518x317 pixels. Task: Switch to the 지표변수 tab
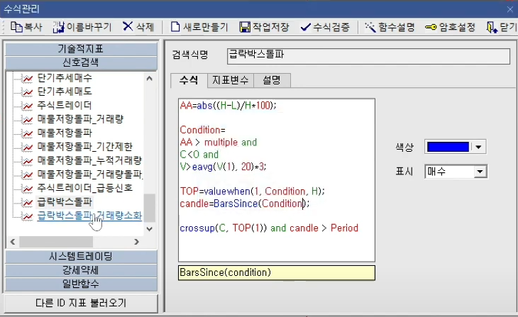[x=228, y=79]
